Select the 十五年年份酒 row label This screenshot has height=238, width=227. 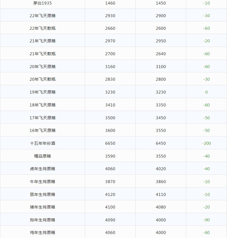coord(43,143)
